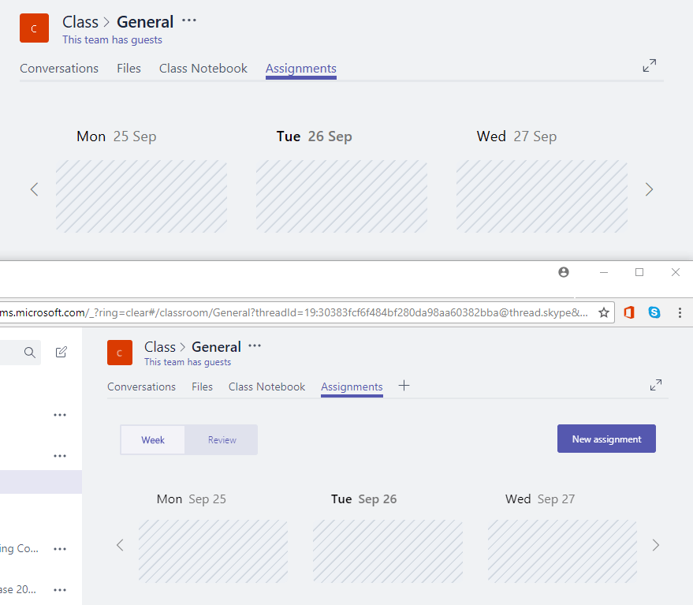This screenshot has height=605, width=693.
Task: Switch to Week view
Action: pyautogui.click(x=153, y=440)
